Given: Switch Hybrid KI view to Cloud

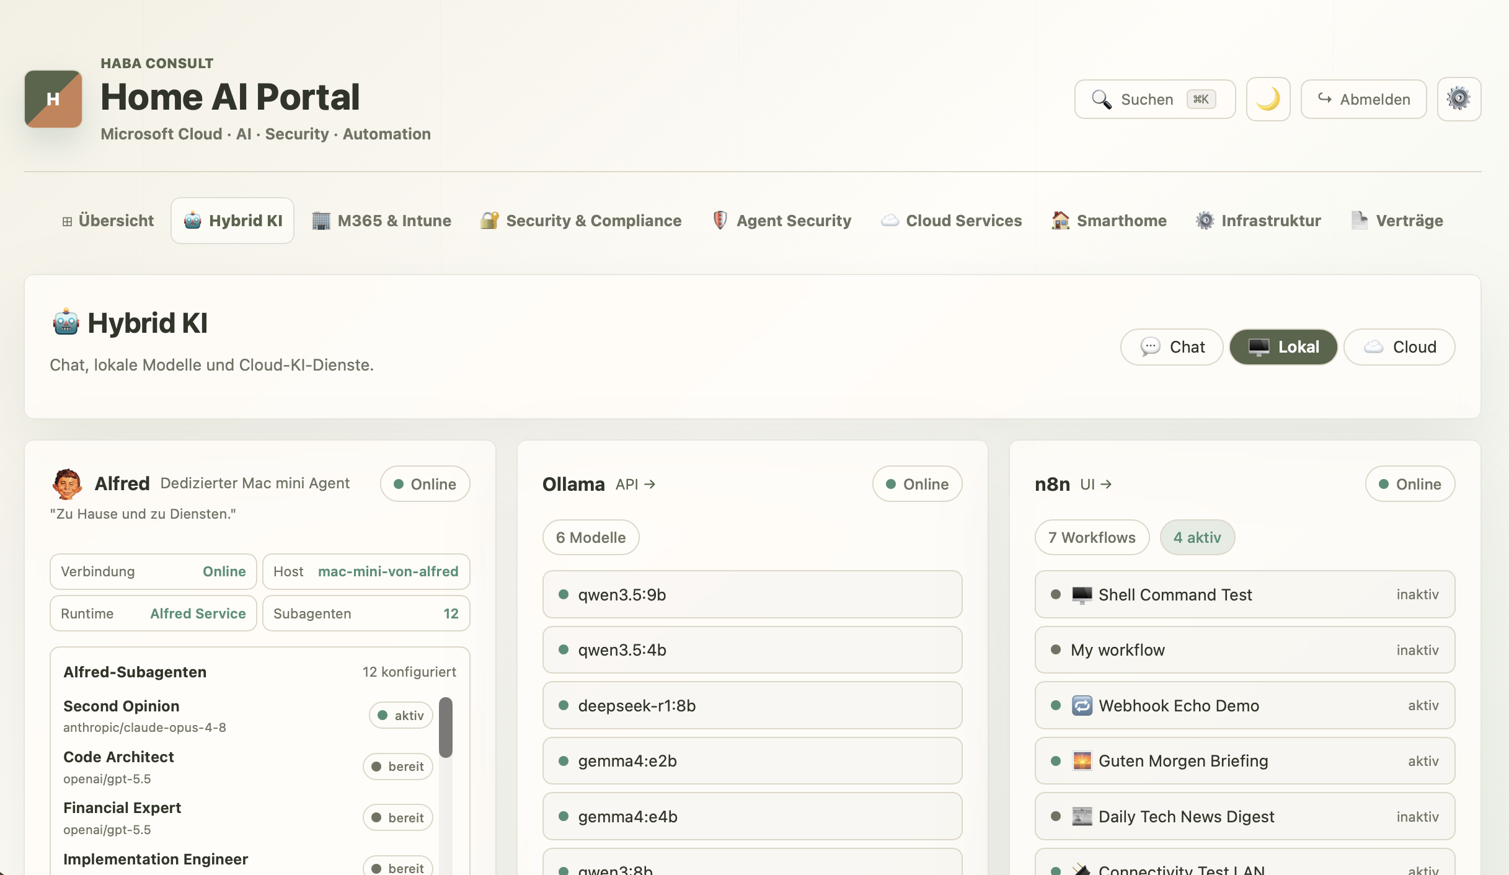Looking at the screenshot, I should pyautogui.click(x=1399, y=347).
